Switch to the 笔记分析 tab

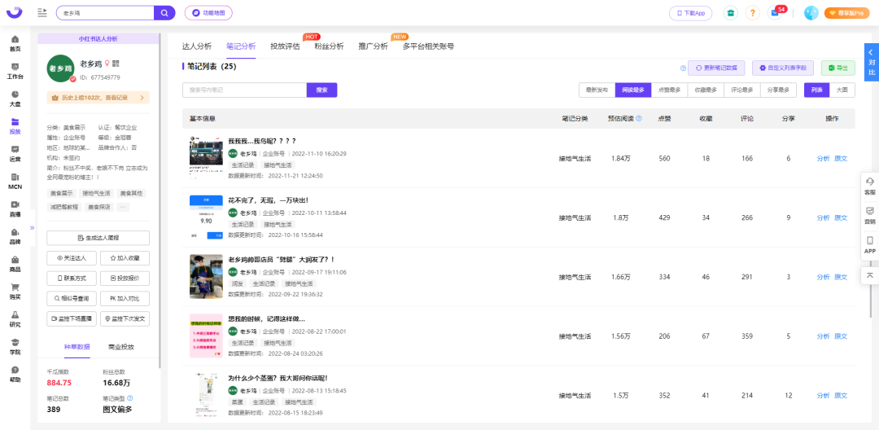coord(241,46)
